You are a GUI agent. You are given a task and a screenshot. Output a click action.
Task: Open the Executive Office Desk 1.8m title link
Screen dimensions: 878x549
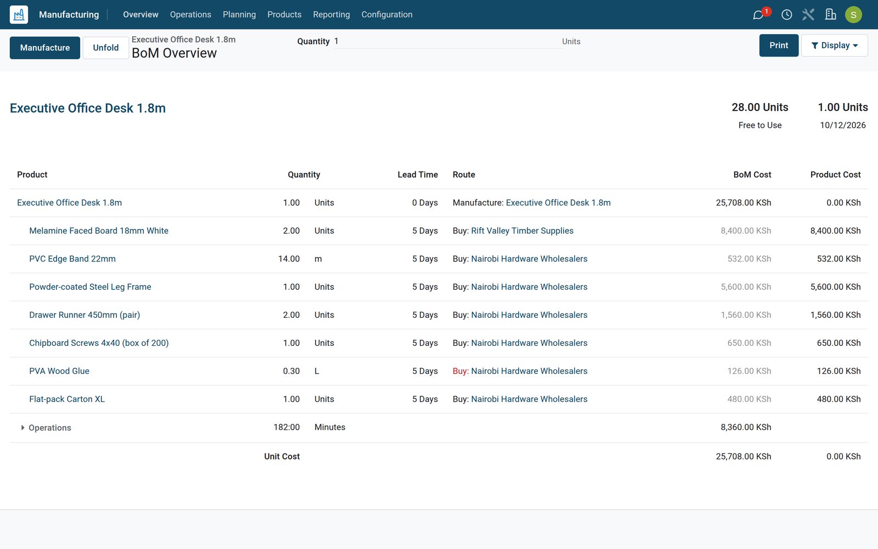pyautogui.click(x=88, y=108)
